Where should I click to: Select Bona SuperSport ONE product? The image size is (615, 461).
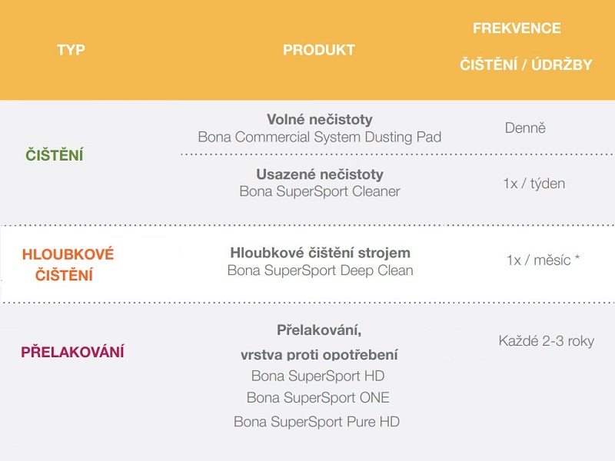[317, 397]
